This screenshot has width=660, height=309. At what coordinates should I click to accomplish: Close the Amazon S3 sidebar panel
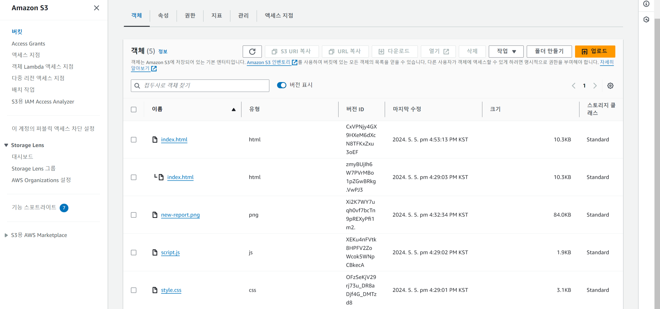tap(96, 8)
